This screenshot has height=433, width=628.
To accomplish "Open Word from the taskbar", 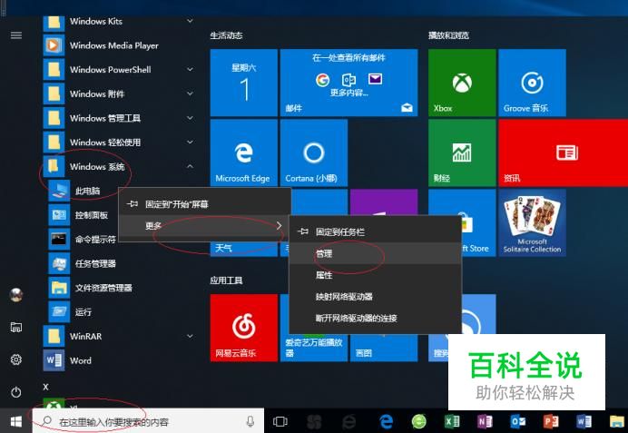I will pos(584,421).
